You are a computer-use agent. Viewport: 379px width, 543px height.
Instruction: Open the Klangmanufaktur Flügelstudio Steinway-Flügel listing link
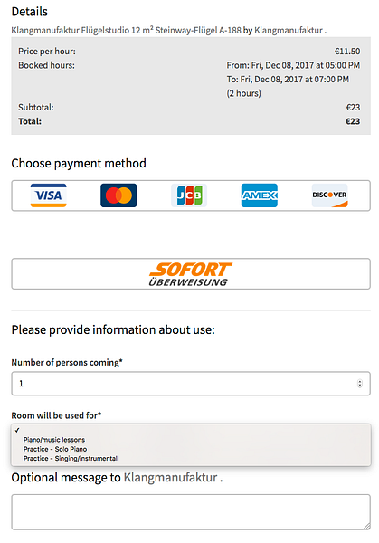click(126, 31)
